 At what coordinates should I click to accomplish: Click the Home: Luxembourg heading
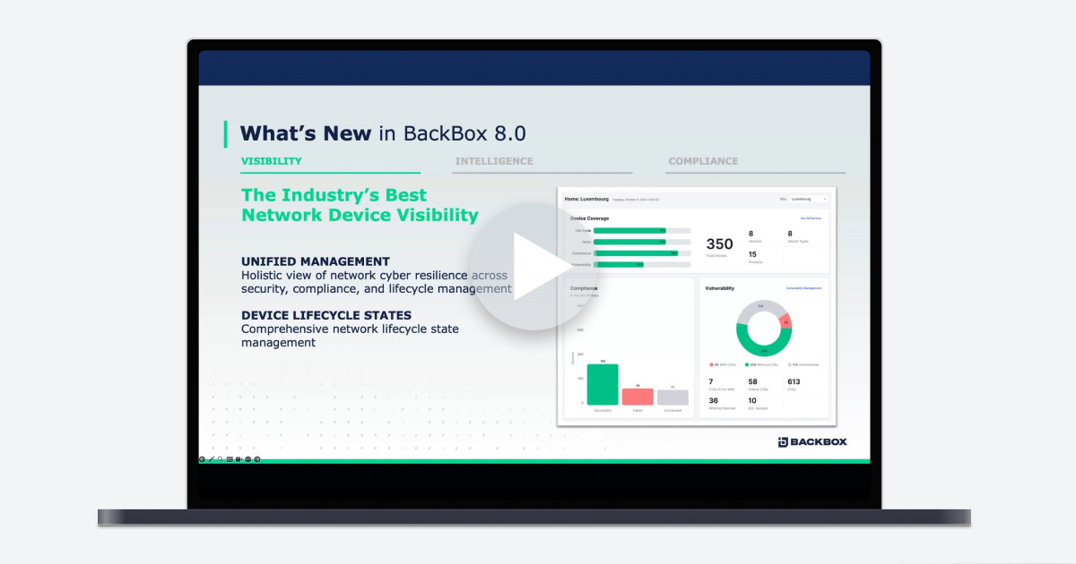(x=586, y=199)
